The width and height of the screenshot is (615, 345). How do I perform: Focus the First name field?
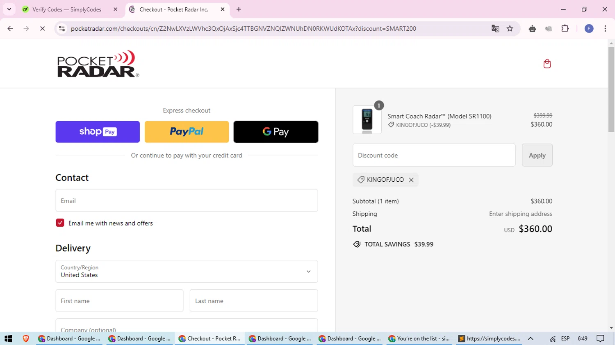click(119, 301)
